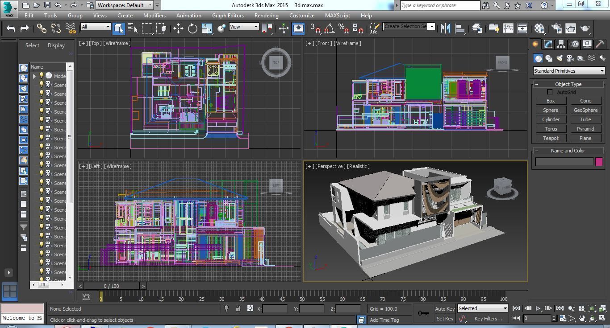Open the Create Selection Set dropdown
610x328 pixels.
[409, 27]
